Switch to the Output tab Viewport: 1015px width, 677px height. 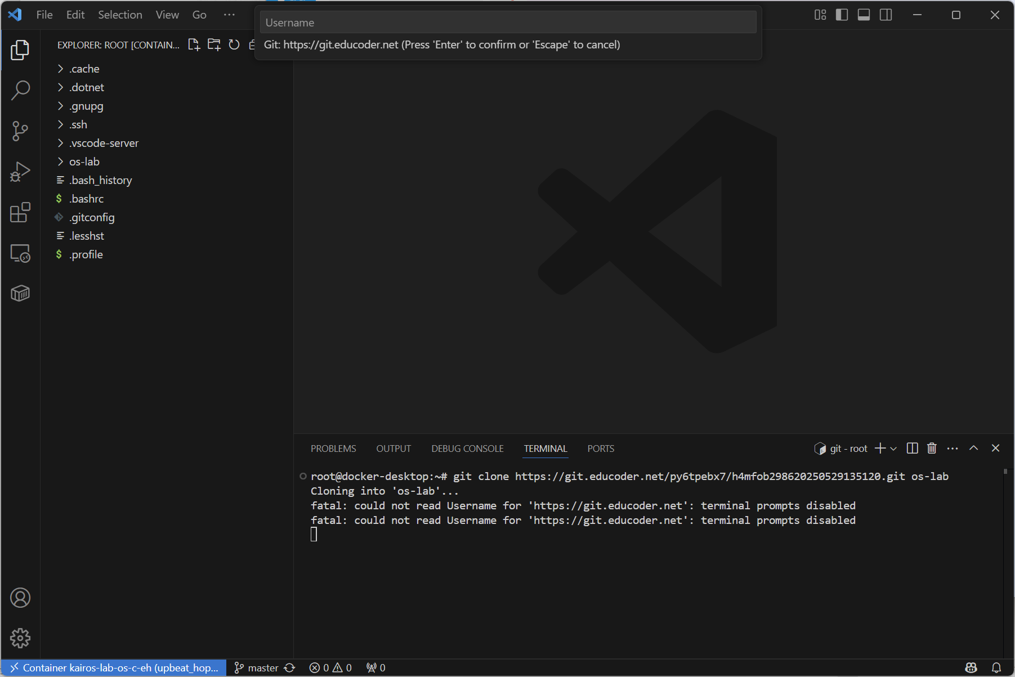(x=394, y=449)
